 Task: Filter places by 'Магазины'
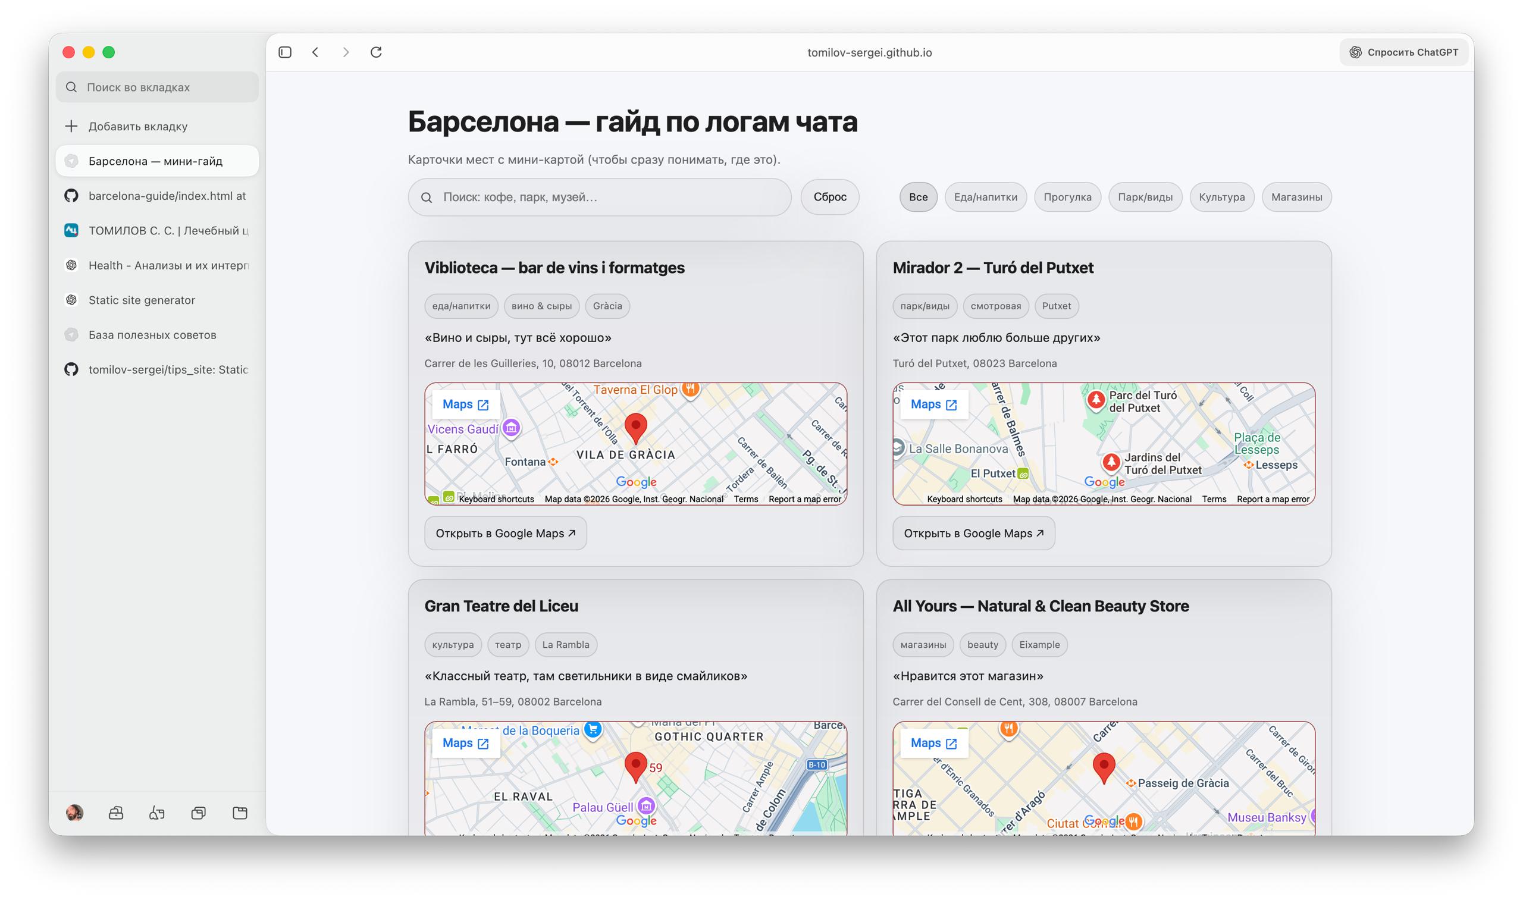[x=1297, y=197]
